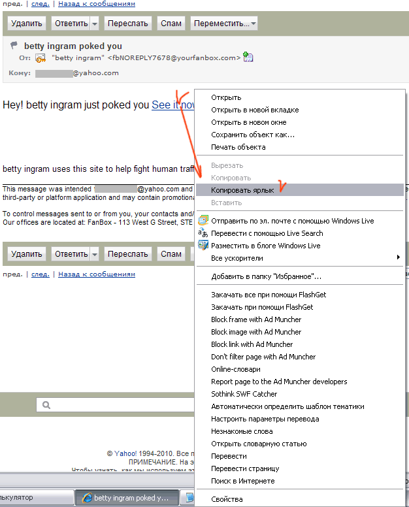Choose Block link with Ad Muncher
The width and height of the screenshot is (409, 507).
pos(300,344)
